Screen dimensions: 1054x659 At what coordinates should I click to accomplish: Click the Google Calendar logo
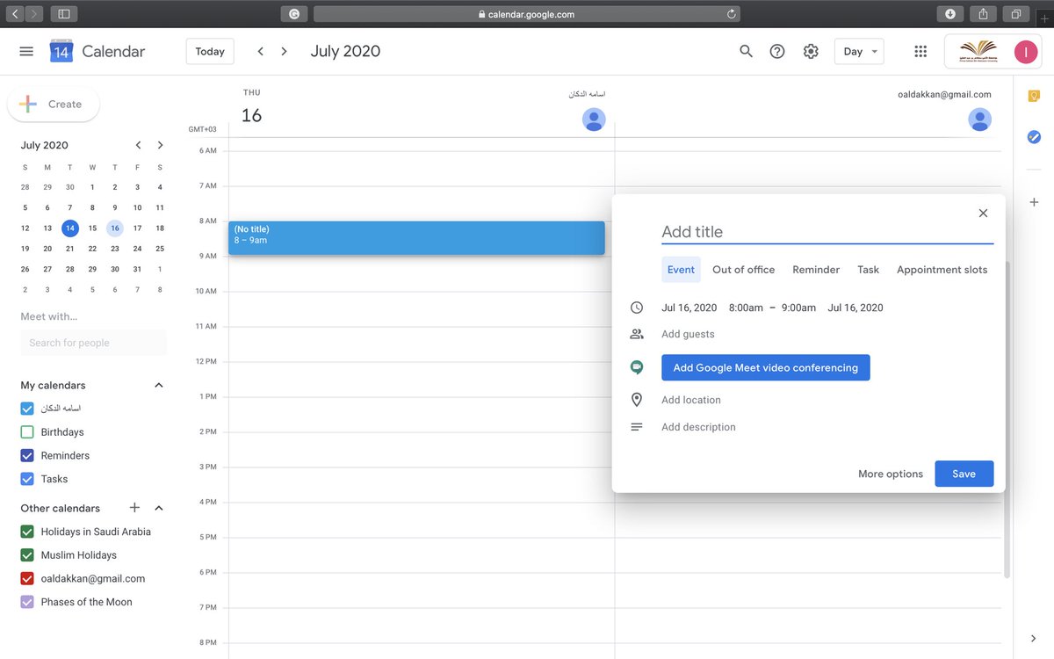click(61, 51)
